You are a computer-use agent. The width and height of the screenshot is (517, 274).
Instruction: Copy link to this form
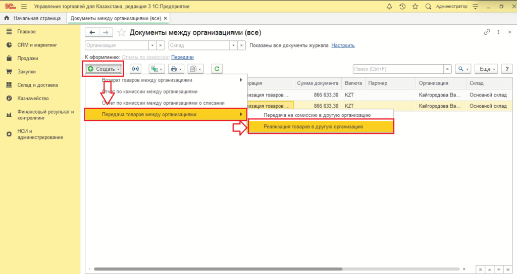[x=487, y=32]
